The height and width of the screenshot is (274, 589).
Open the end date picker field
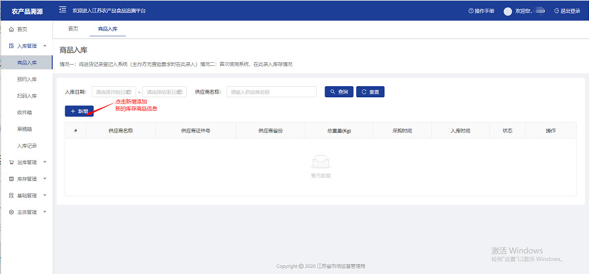[164, 92]
